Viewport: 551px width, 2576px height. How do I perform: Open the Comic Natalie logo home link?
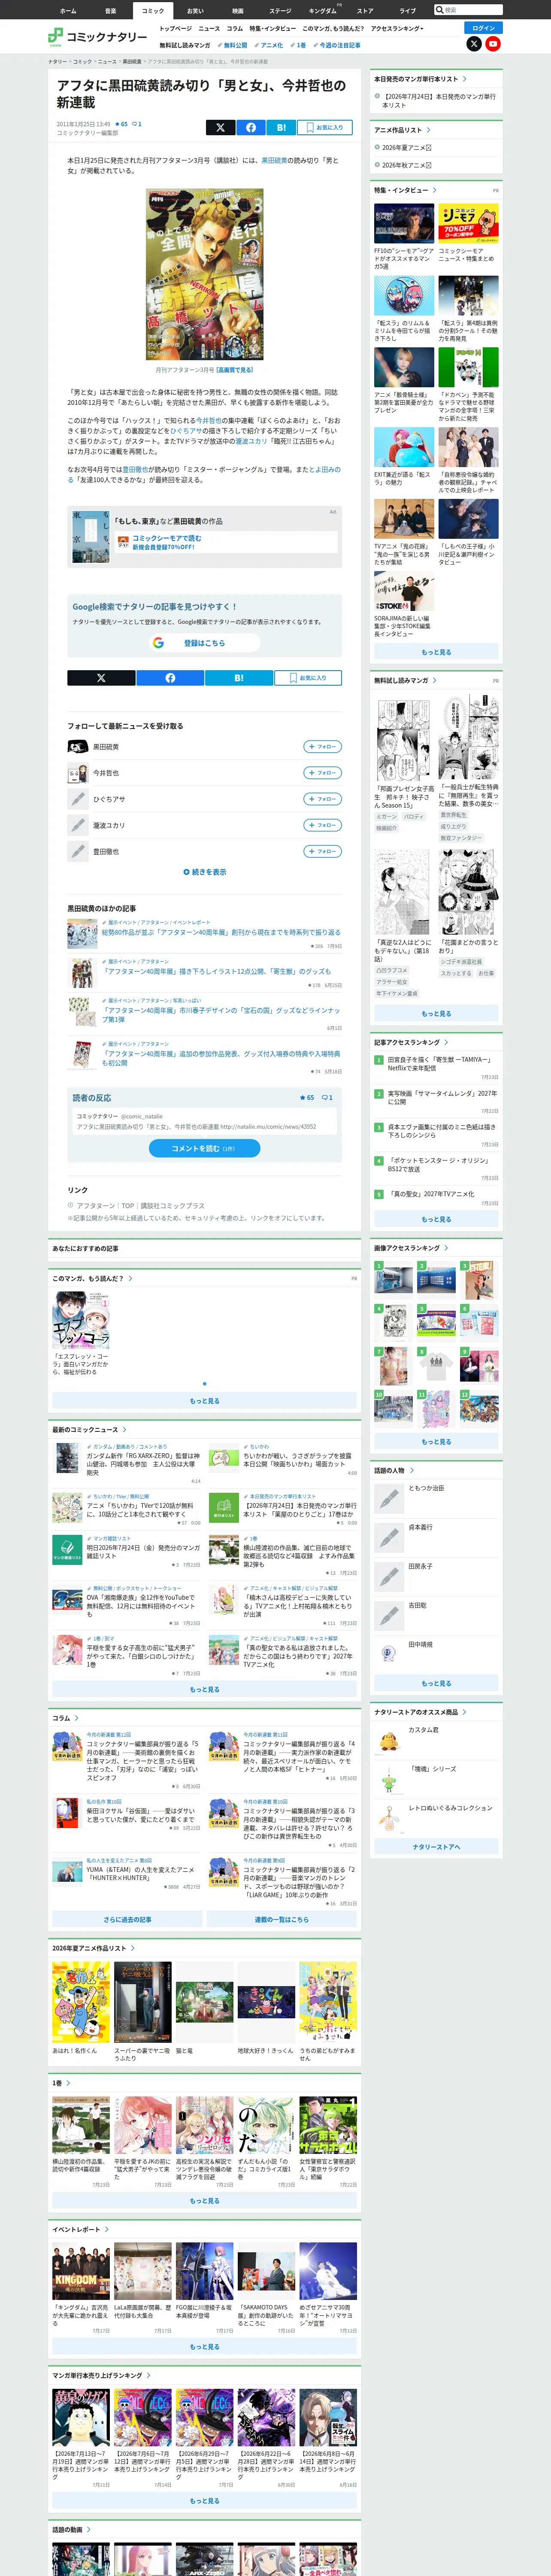[x=98, y=37]
